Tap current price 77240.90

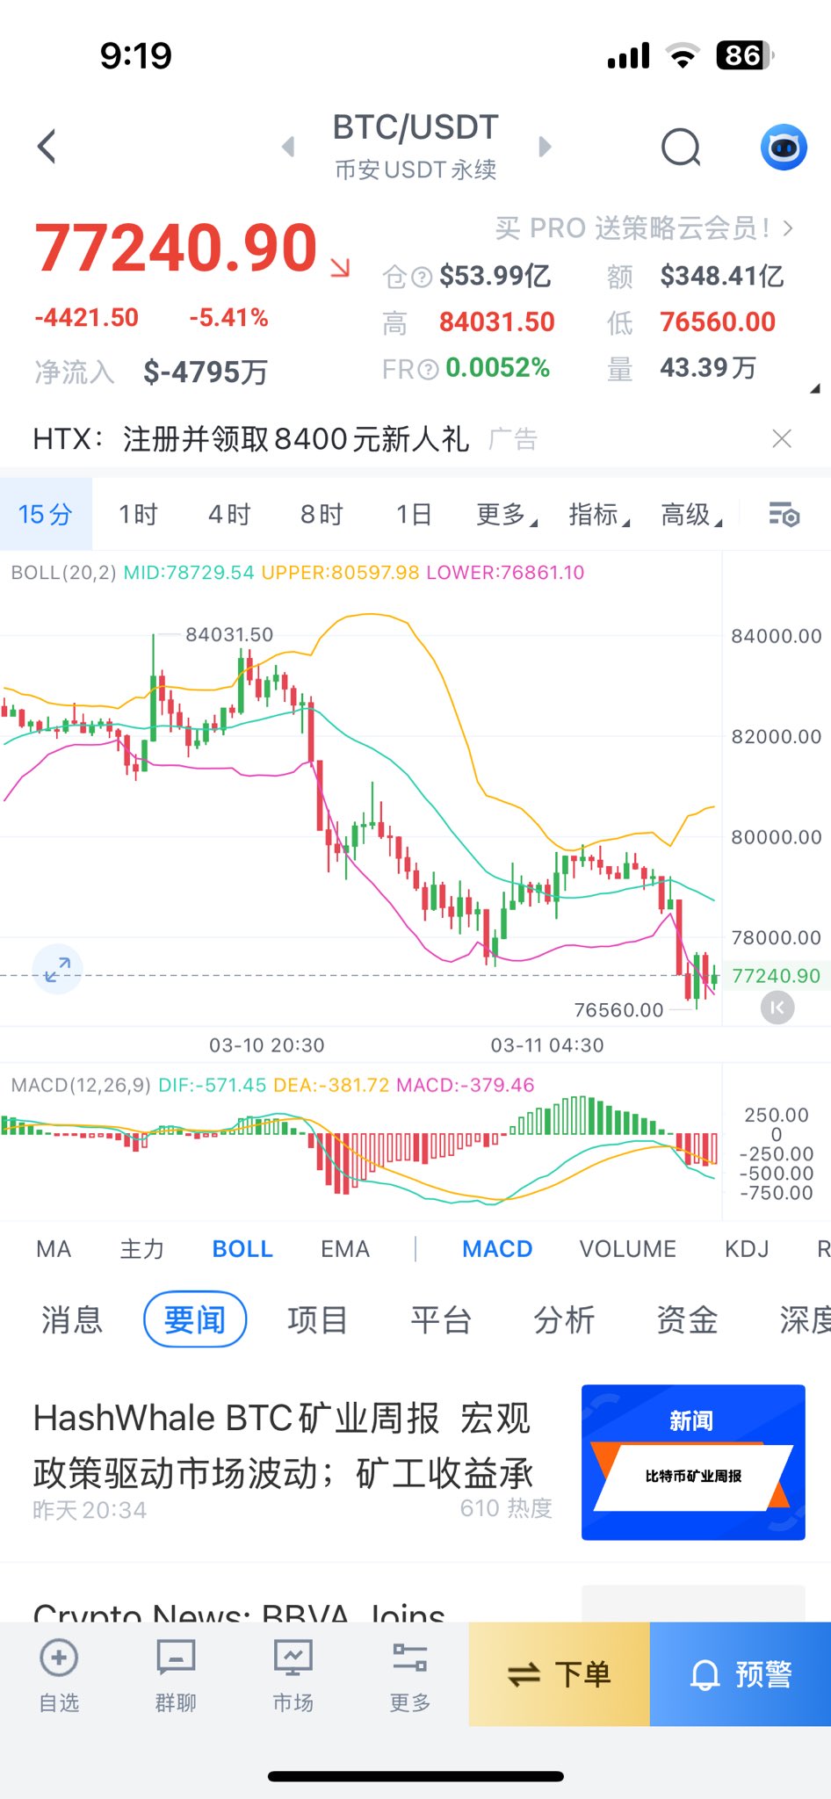176,248
